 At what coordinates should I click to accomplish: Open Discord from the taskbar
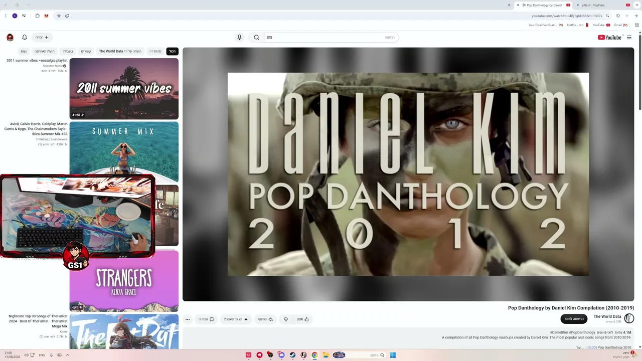[x=281, y=355]
